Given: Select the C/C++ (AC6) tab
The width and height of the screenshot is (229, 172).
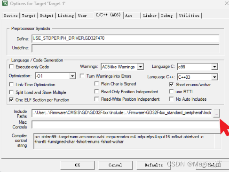Looking at the screenshot, I should [108, 15].
